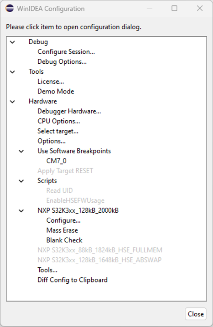Open Configure Session dialog
The image size is (213, 327).
pyautogui.click(x=66, y=52)
